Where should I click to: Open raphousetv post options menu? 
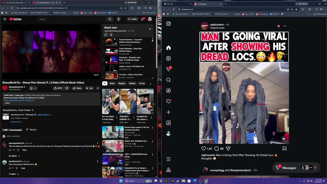click(x=285, y=26)
